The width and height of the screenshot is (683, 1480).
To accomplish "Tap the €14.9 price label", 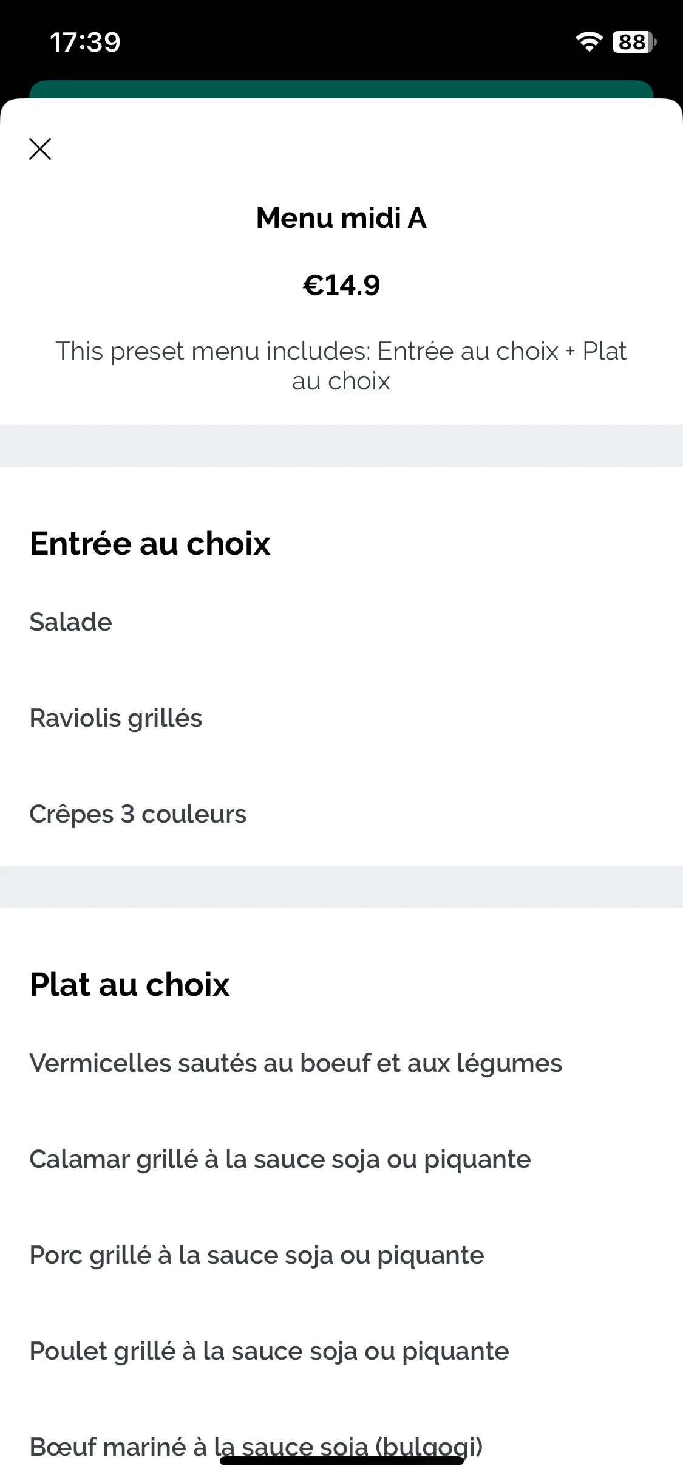I will (341, 285).
